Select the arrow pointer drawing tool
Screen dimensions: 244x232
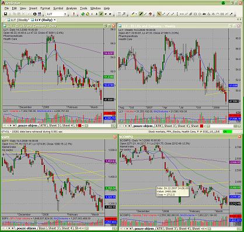[159, 14]
